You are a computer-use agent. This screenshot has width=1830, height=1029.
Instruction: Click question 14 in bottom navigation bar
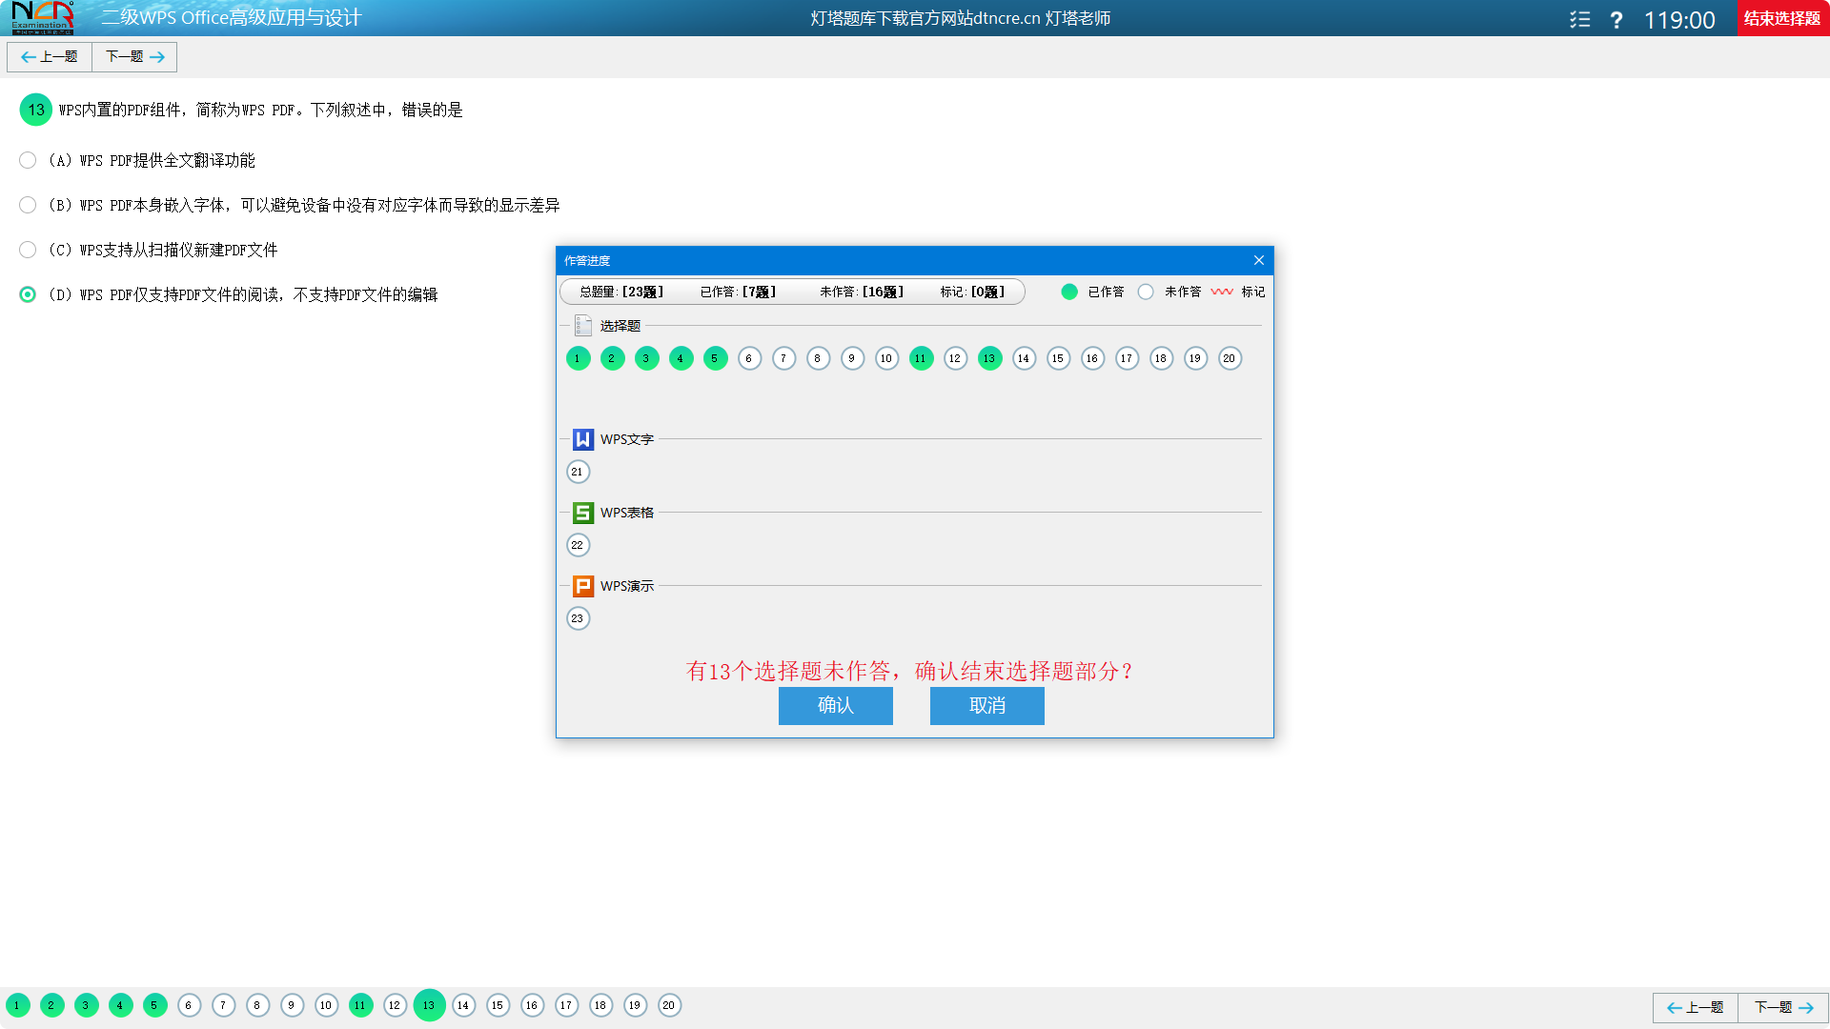463,1005
